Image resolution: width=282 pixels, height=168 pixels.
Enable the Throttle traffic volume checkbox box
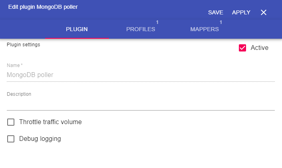coord(11,122)
